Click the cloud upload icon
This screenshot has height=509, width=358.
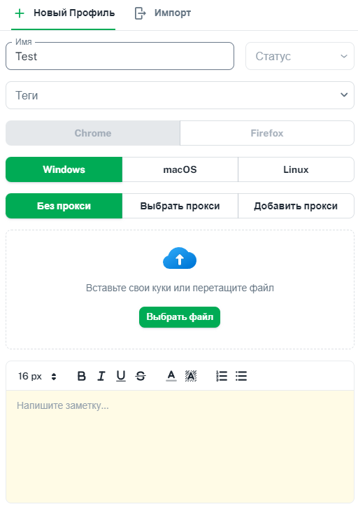coord(180,258)
